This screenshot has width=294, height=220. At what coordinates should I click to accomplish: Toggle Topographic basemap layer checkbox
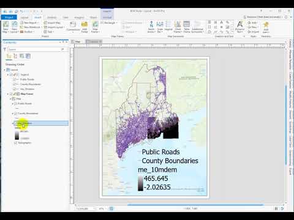tap(15, 143)
